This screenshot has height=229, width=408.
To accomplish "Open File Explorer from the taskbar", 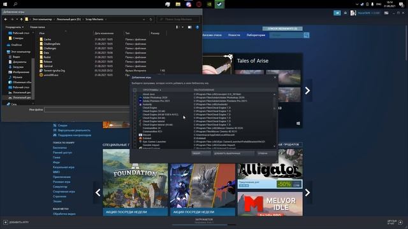I will click(178, 4).
